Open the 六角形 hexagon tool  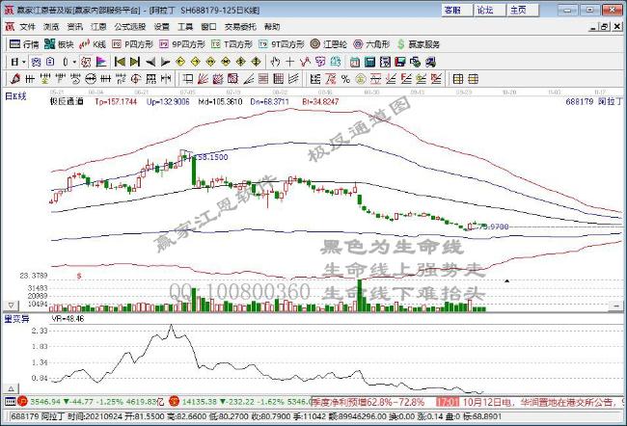[x=371, y=44]
